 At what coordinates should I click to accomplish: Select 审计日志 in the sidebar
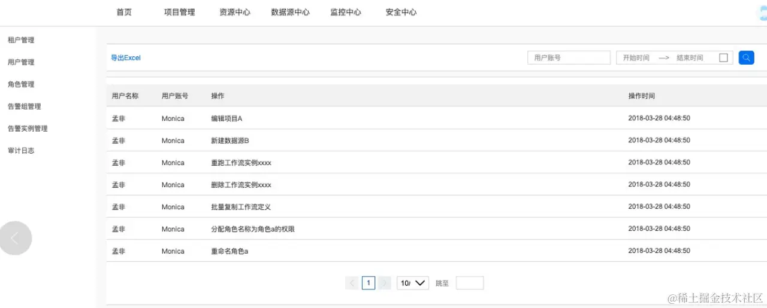[21, 151]
